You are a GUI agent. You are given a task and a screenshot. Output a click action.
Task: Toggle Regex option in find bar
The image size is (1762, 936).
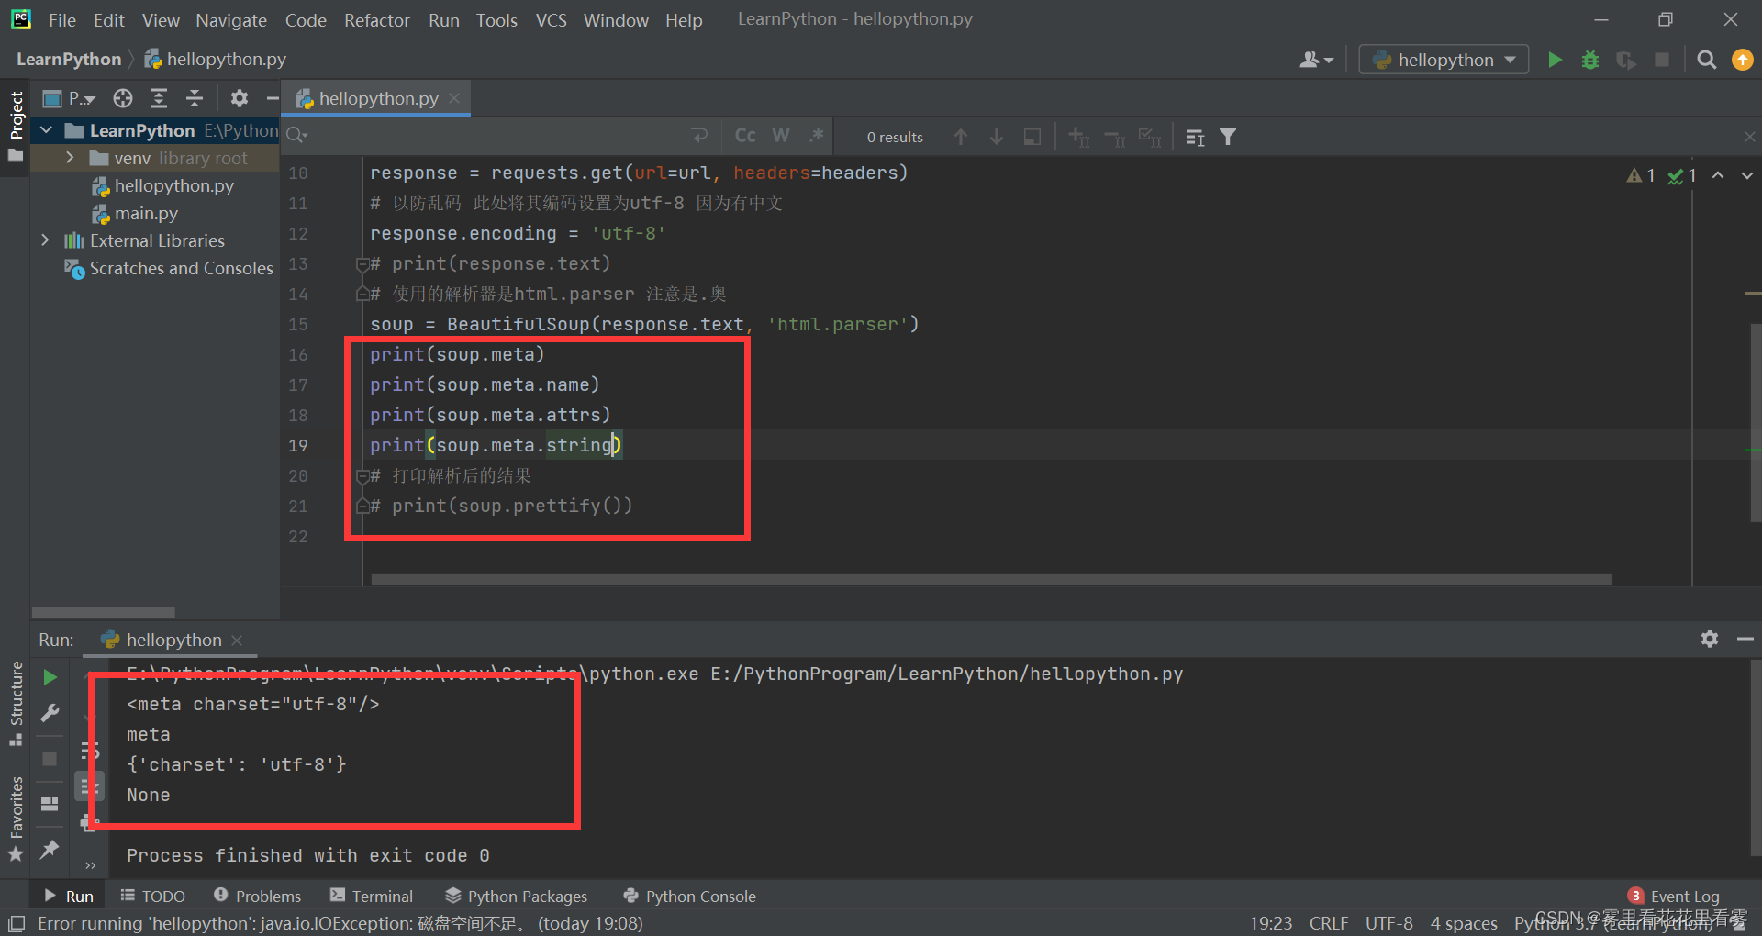pyautogui.click(x=816, y=136)
